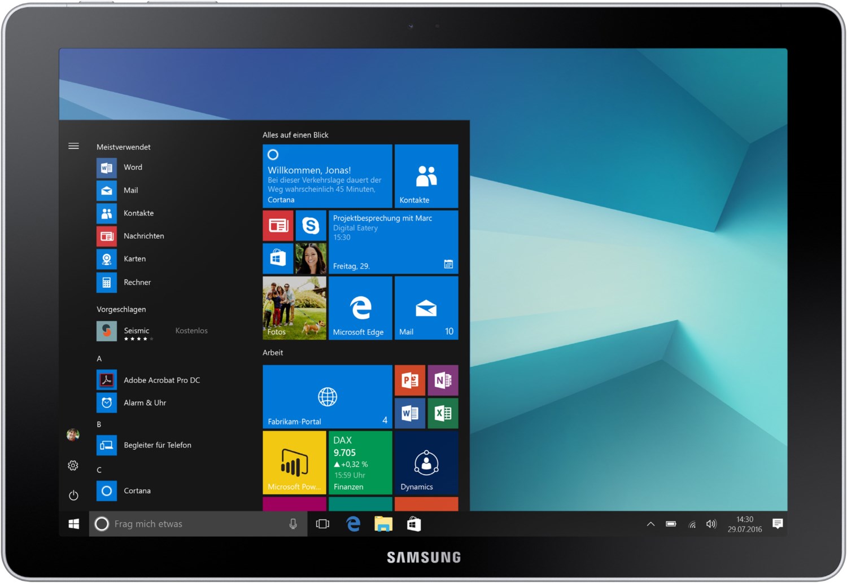Click the letter C section header
Viewport: 847px width, 583px height.
(x=99, y=470)
